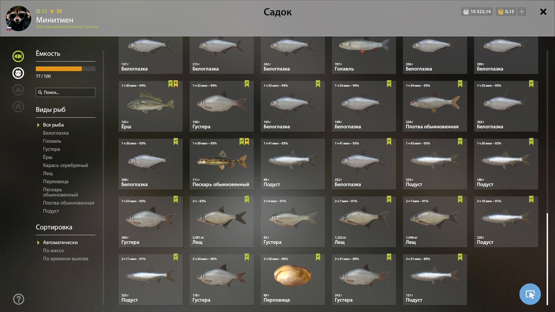
Task: Toggle the green bookmark on Пескарь обыкновенный card
Action: click(x=242, y=142)
